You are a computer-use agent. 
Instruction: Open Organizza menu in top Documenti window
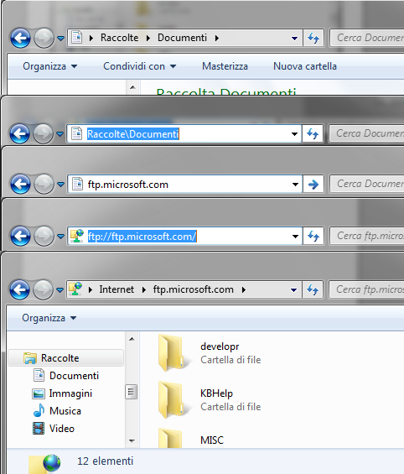49,66
